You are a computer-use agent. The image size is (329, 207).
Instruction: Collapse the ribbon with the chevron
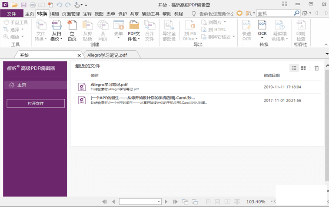coord(326,44)
